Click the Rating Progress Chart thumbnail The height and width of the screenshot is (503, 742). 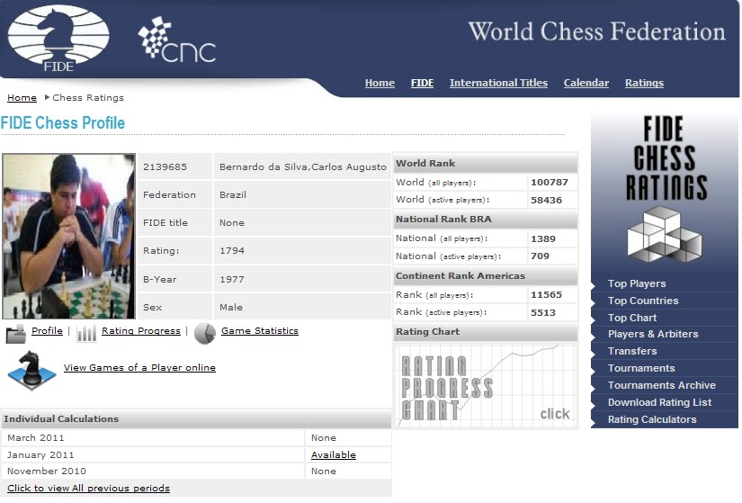tap(486, 385)
